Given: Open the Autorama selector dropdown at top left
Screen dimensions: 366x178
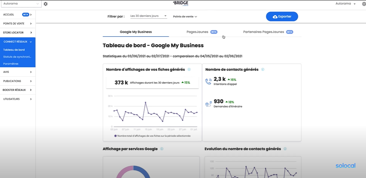Looking at the screenshot, I should [21, 4].
